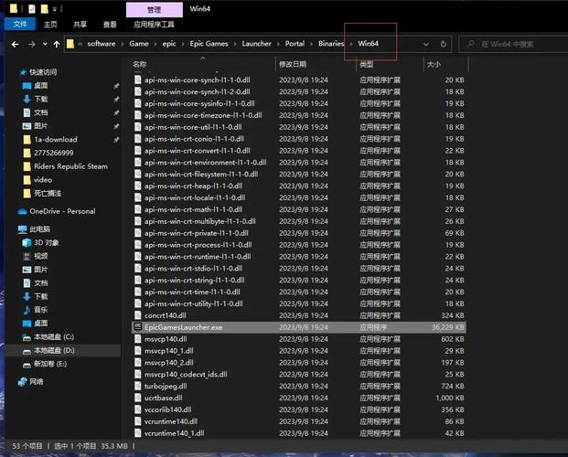Open 网络 in navigation pane
Image resolution: width=568 pixels, height=457 pixels.
(x=37, y=381)
